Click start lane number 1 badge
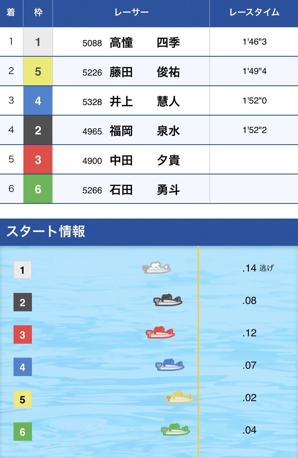Image resolution: width=298 pixels, height=458 pixels. coord(23,270)
